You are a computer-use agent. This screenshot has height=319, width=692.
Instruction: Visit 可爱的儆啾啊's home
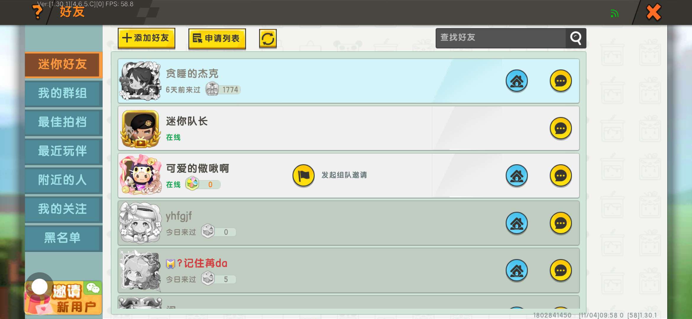(x=517, y=176)
